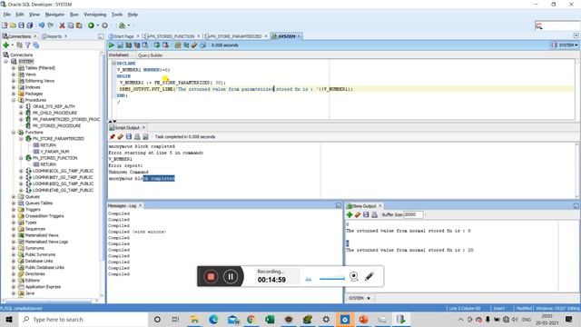
Task: Expand the Indexes node
Action: tap(14, 87)
